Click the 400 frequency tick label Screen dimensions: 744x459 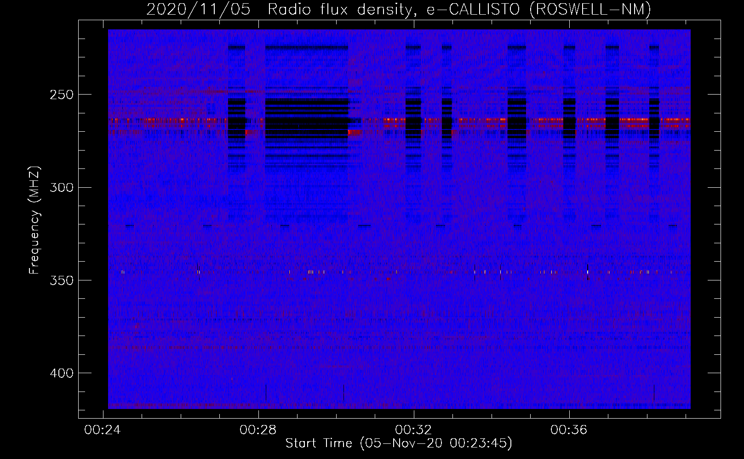[62, 373]
